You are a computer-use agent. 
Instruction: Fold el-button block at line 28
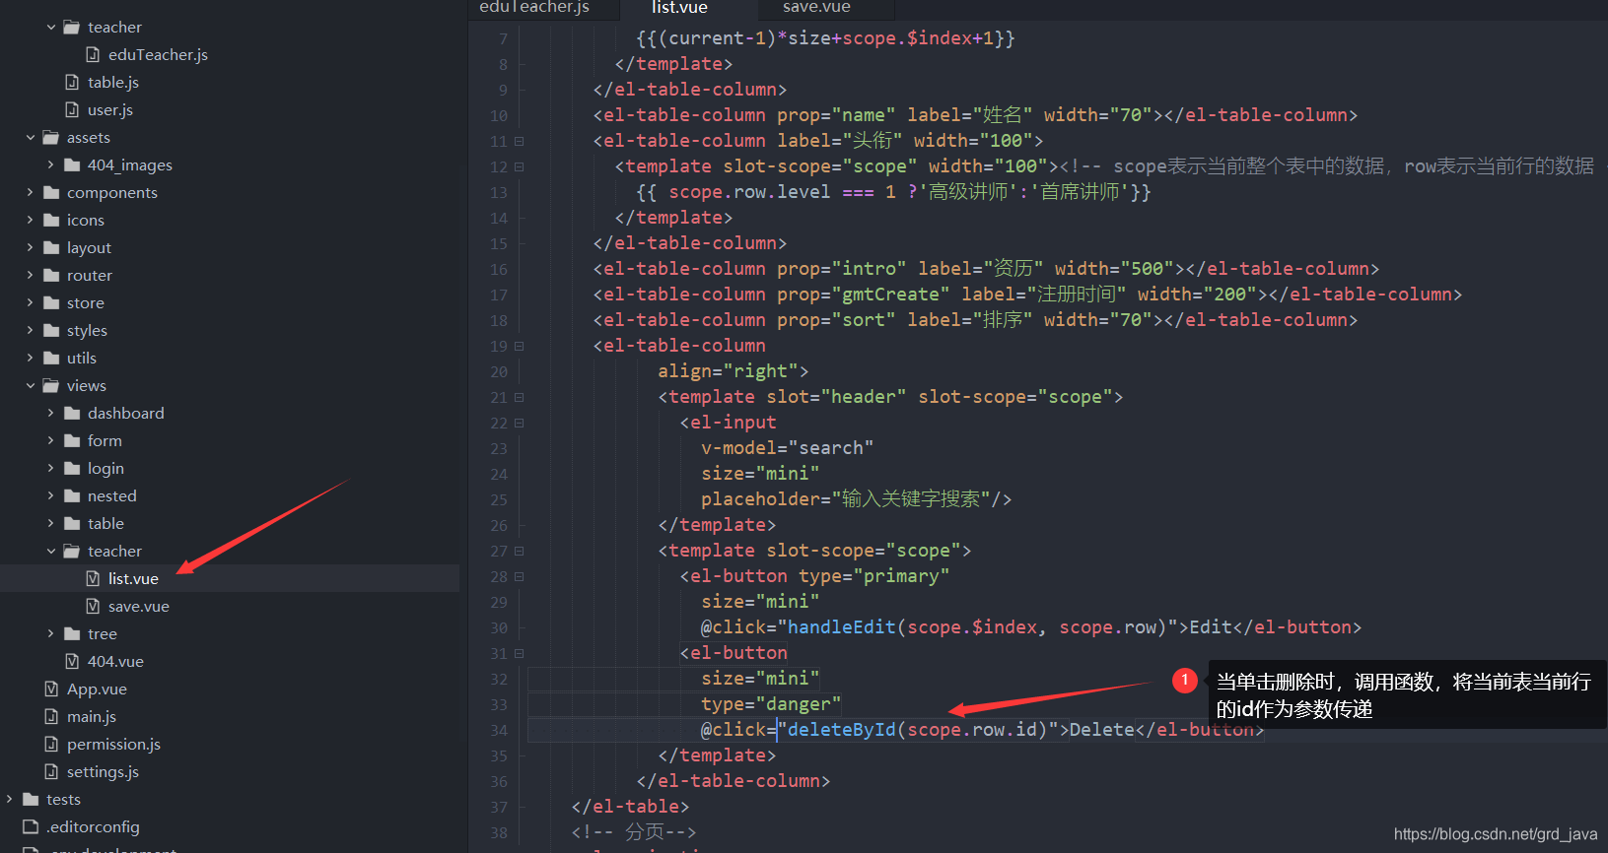pyautogui.click(x=520, y=577)
